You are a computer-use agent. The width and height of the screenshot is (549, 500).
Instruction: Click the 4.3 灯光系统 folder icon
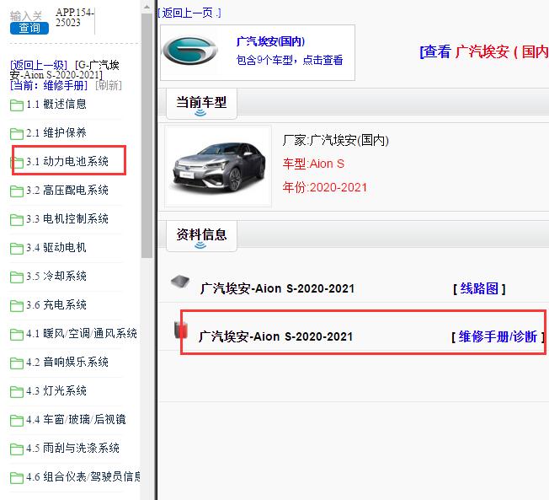17,392
